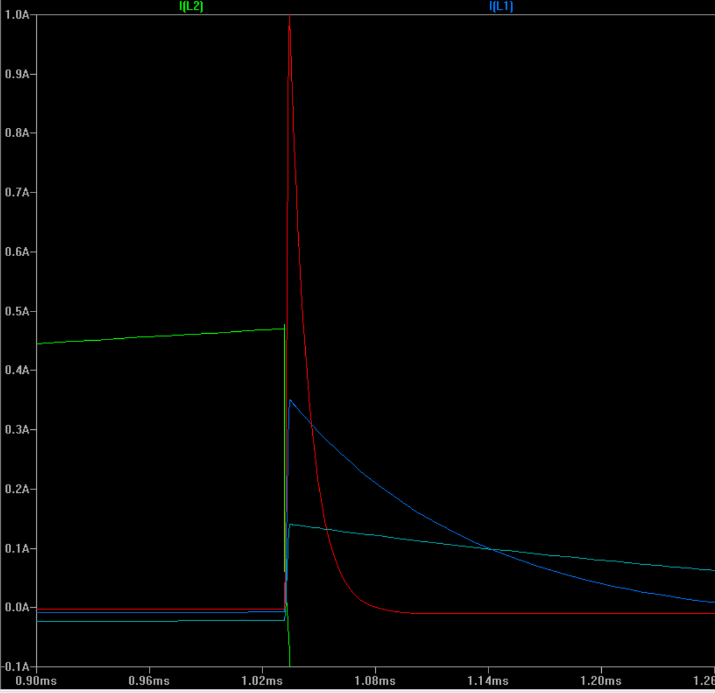Click the 0.90ms time axis label

tap(37, 681)
